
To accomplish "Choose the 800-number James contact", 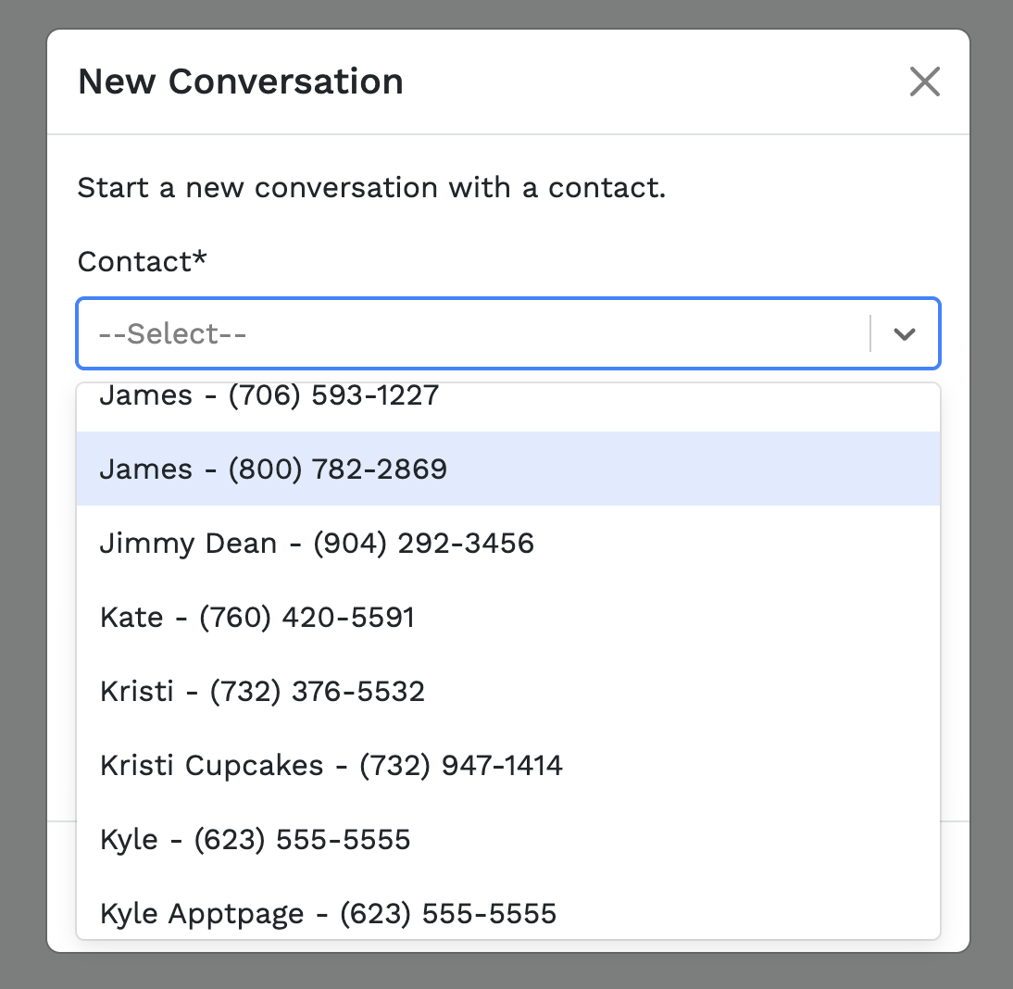I will click(507, 469).
